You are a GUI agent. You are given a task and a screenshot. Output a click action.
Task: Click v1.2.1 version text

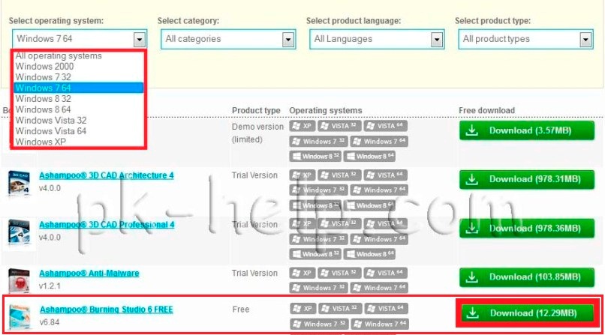pos(50,286)
